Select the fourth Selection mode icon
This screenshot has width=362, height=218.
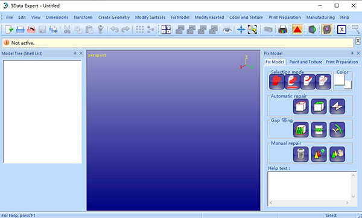[x=323, y=82]
